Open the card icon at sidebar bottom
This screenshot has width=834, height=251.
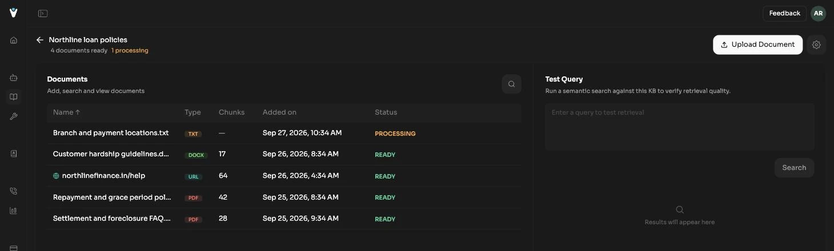pyautogui.click(x=14, y=248)
